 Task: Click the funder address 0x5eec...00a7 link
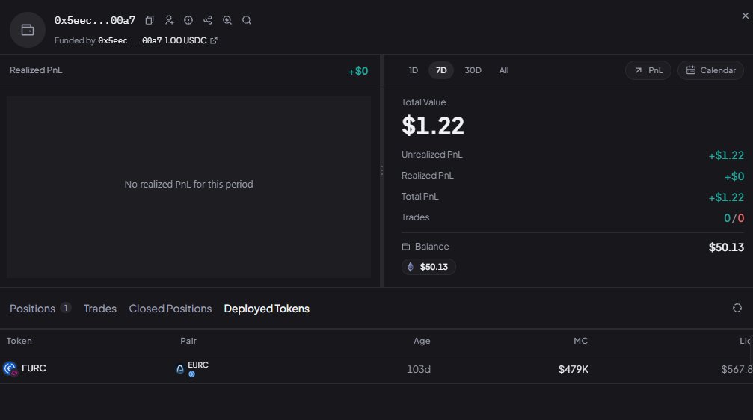[129, 41]
